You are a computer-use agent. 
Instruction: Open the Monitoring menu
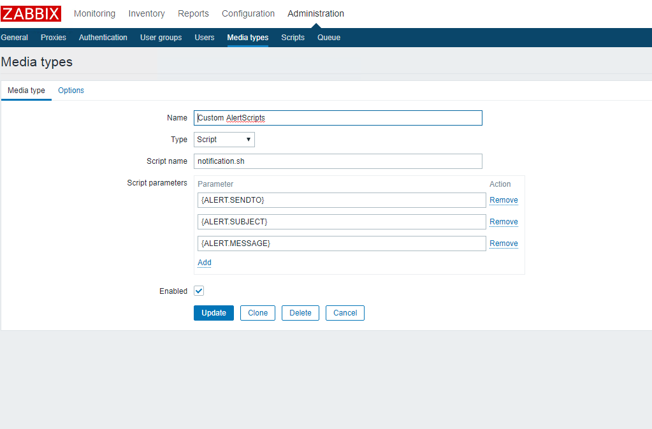click(94, 13)
